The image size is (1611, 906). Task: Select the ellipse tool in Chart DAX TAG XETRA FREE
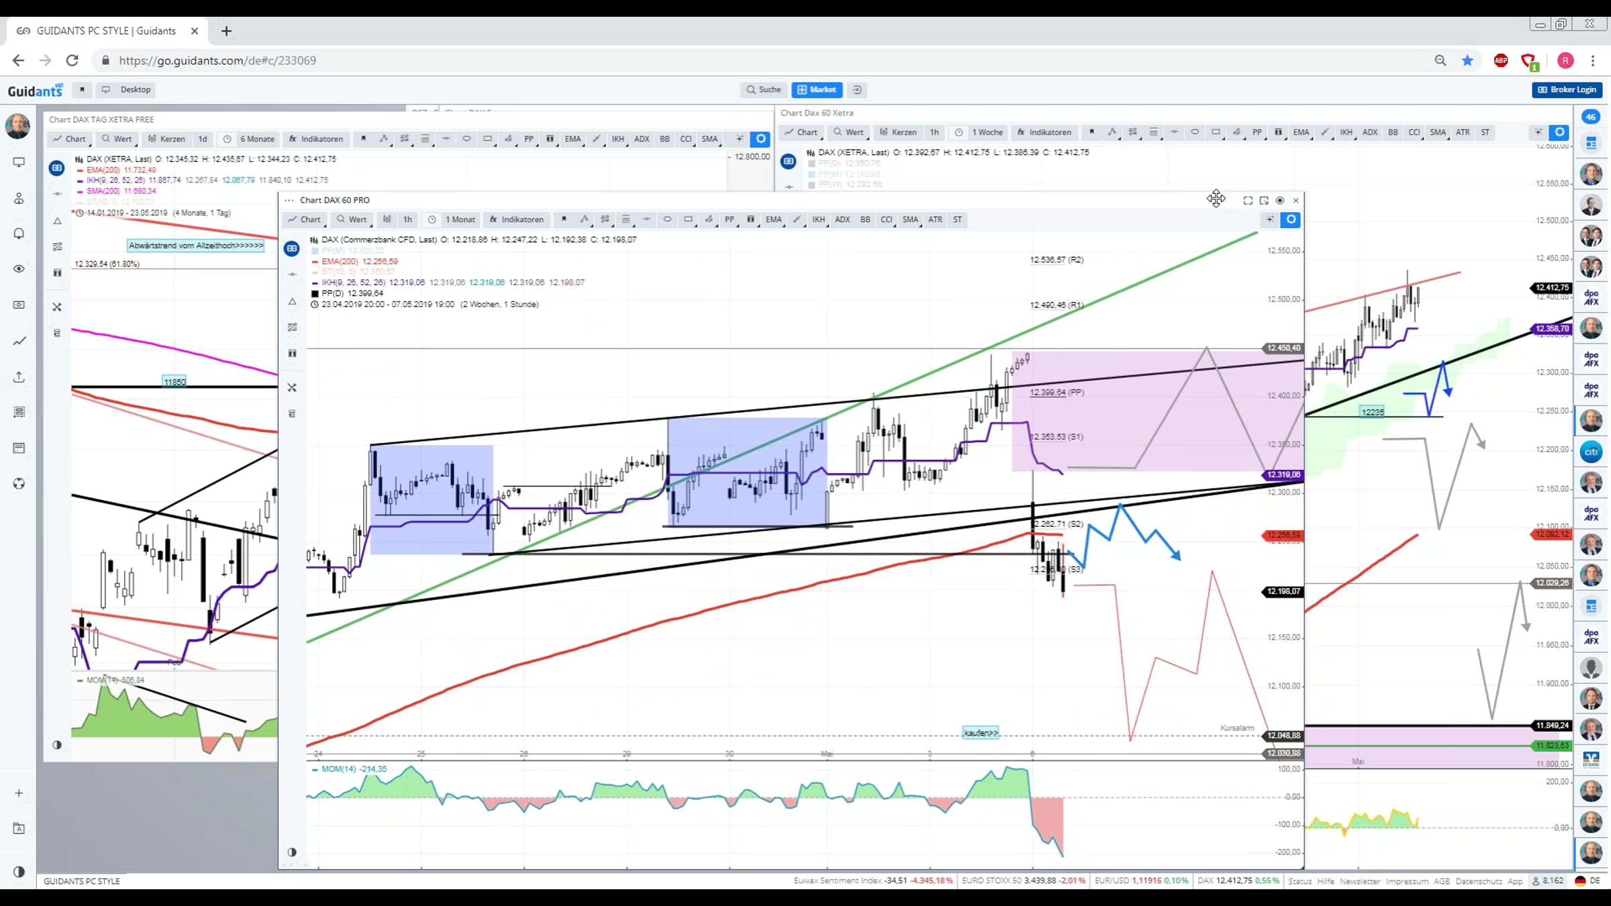[x=467, y=139]
